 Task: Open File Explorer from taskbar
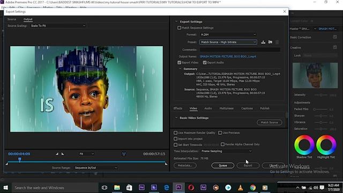117,188
